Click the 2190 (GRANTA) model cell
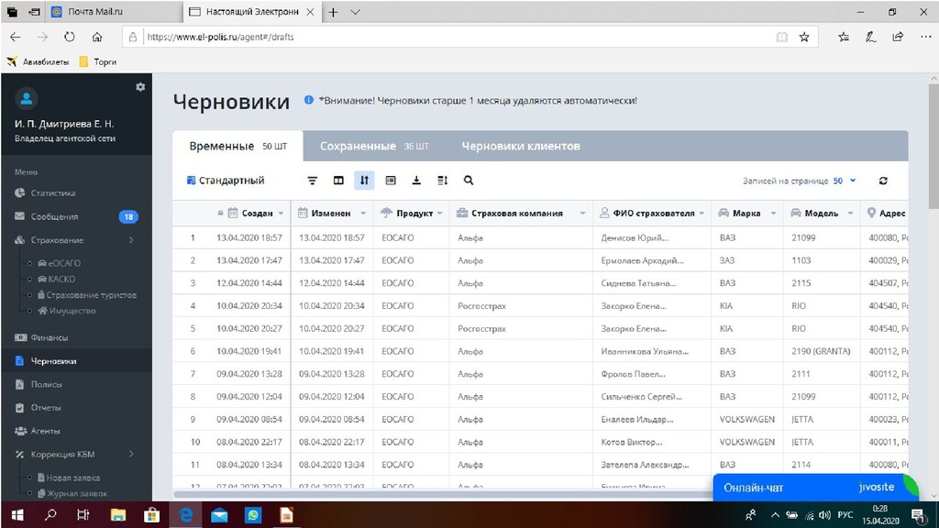The image size is (939, 528). [821, 351]
